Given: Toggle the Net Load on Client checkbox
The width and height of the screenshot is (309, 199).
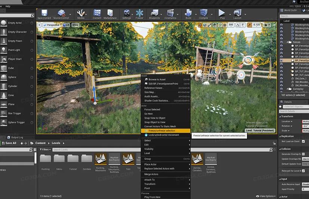Looking at the screenshot, I should (303, 141).
